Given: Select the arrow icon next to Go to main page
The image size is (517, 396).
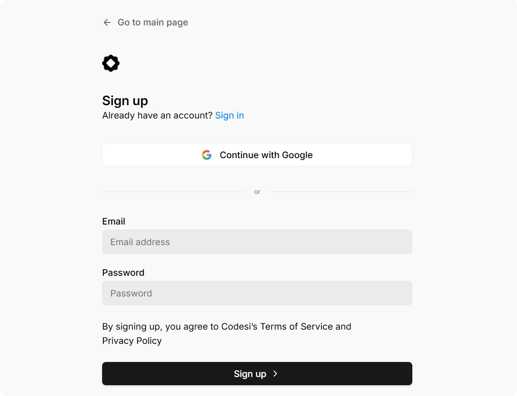Looking at the screenshot, I should [x=107, y=22].
